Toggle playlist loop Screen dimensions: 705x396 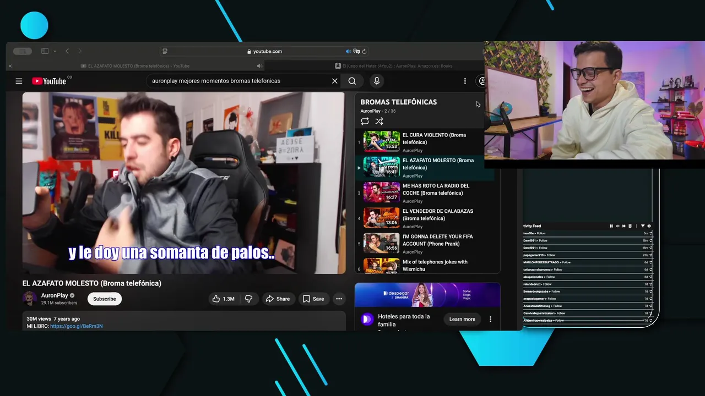(x=365, y=121)
